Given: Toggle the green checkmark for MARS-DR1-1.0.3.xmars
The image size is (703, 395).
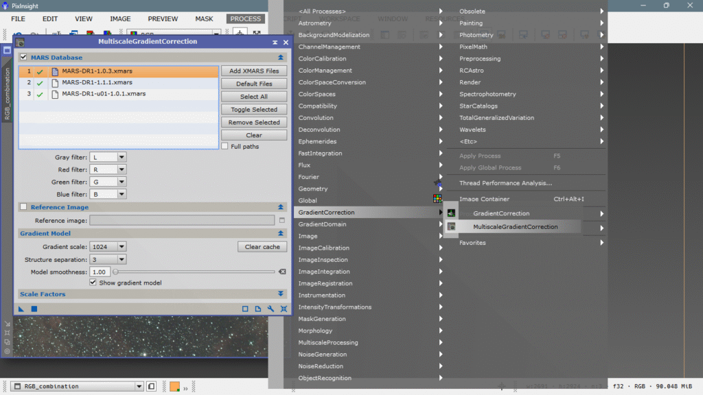Looking at the screenshot, I should pos(40,71).
